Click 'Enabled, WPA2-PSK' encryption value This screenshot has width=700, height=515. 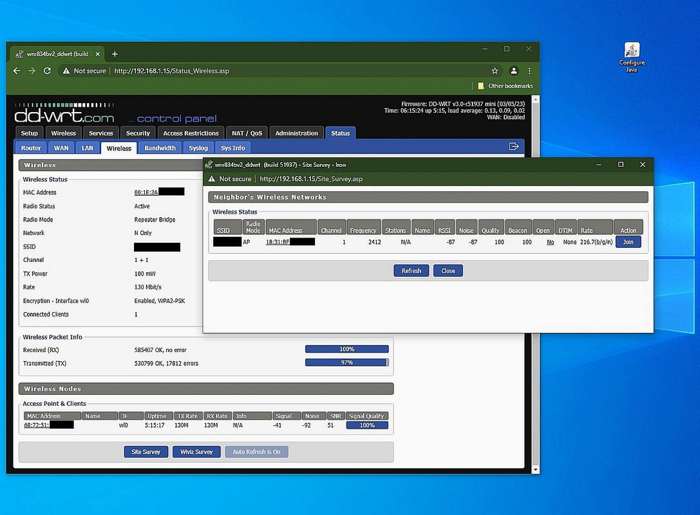(x=160, y=301)
